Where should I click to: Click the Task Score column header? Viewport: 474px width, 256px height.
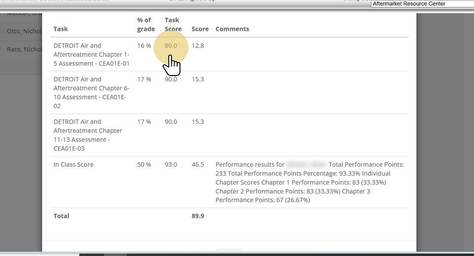[173, 24]
